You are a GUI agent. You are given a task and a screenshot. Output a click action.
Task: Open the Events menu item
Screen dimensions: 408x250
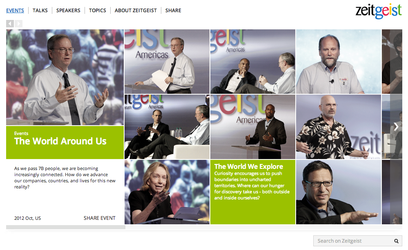click(15, 11)
